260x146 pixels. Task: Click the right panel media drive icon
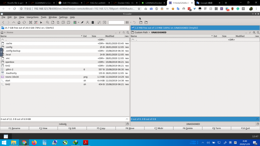point(133,28)
